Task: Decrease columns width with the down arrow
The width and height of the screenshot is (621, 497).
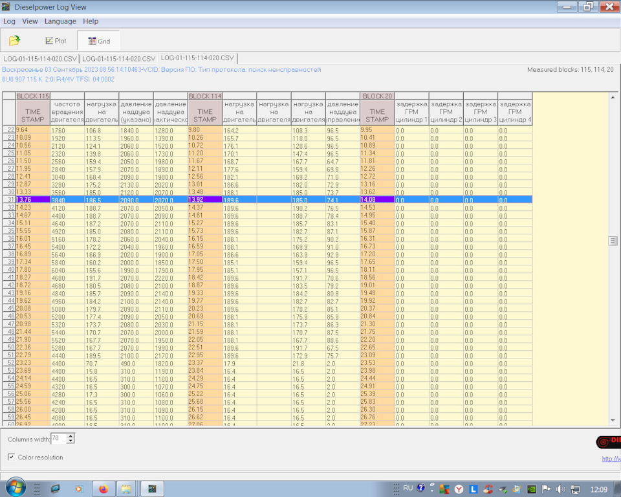Action: point(71,441)
